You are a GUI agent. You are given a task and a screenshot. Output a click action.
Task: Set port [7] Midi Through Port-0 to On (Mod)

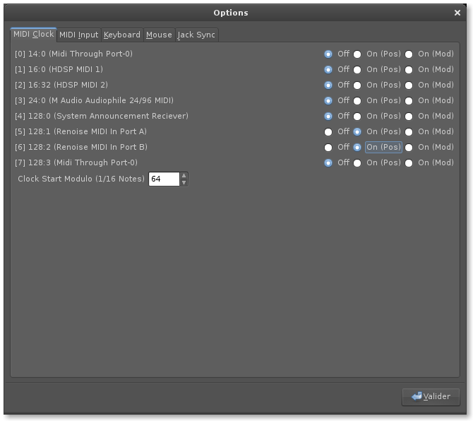(x=409, y=162)
